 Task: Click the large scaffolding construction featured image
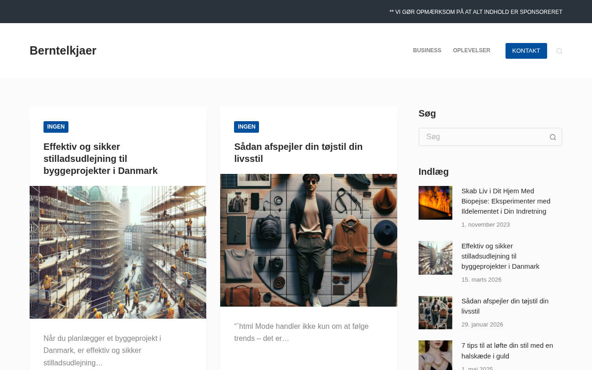[x=118, y=252]
